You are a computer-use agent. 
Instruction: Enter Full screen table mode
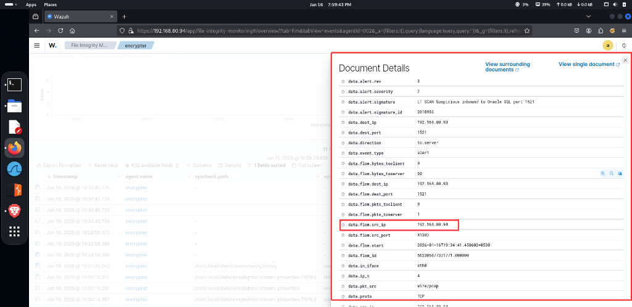point(307,165)
